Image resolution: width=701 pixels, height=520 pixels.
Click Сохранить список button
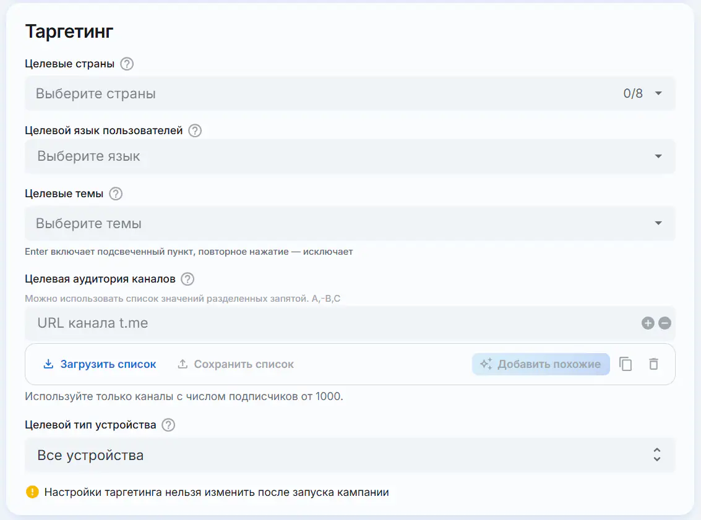click(x=236, y=365)
